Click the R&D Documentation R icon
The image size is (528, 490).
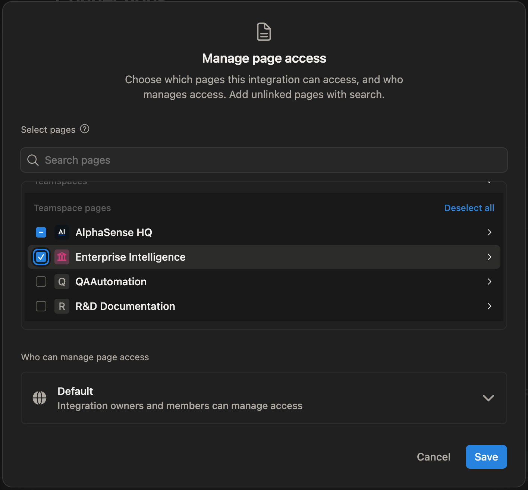click(62, 306)
